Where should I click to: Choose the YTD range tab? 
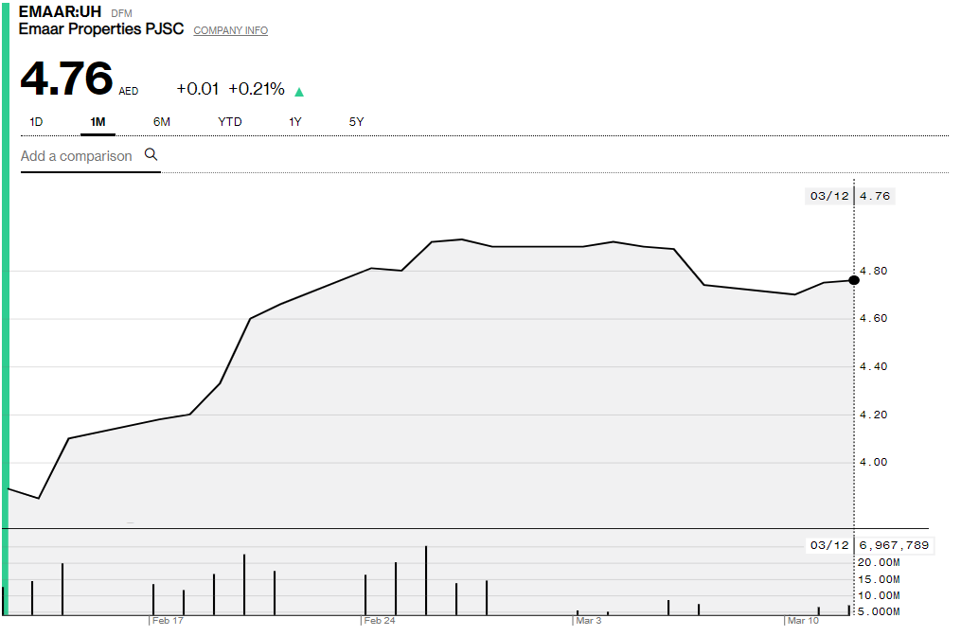[230, 122]
